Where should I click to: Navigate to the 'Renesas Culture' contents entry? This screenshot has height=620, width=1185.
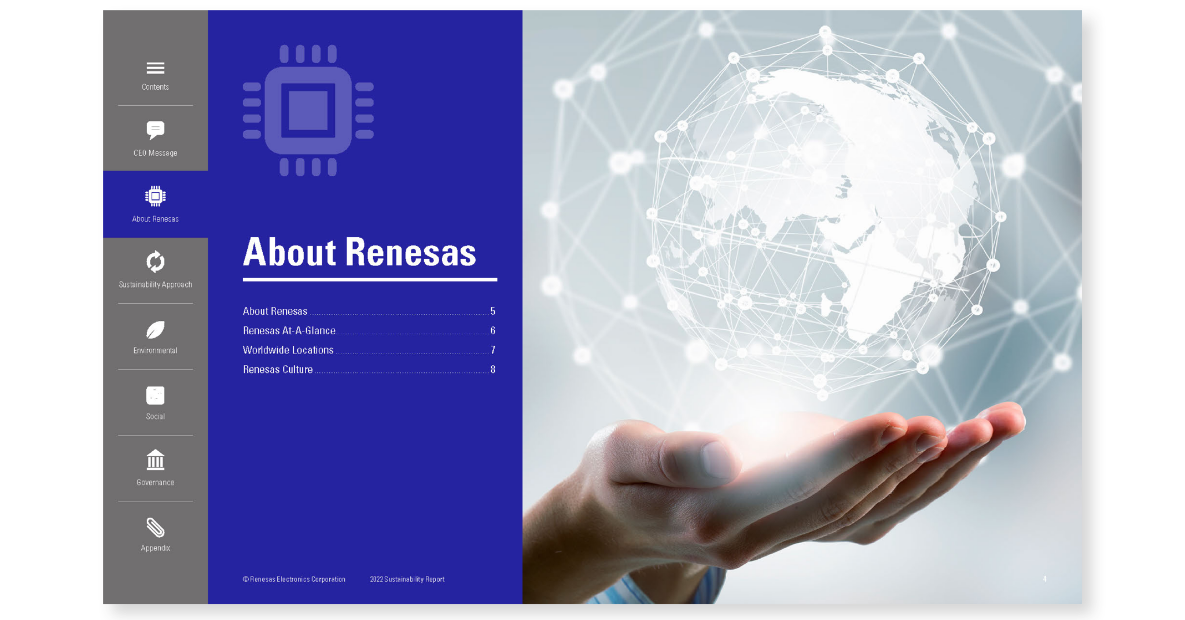(x=278, y=370)
